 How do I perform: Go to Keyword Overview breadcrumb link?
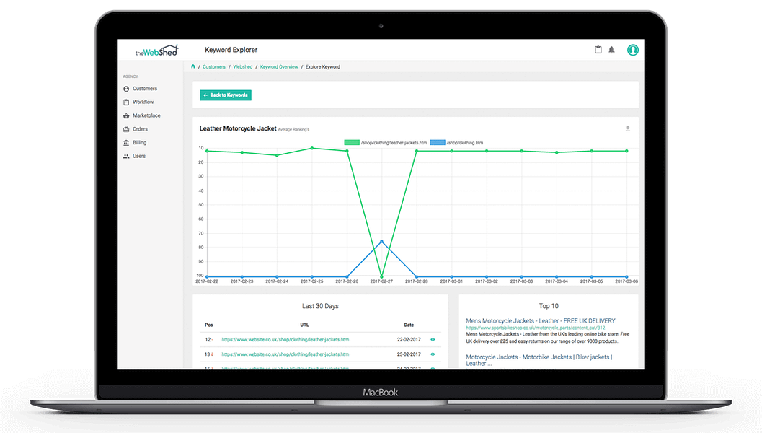click(279, 66)
